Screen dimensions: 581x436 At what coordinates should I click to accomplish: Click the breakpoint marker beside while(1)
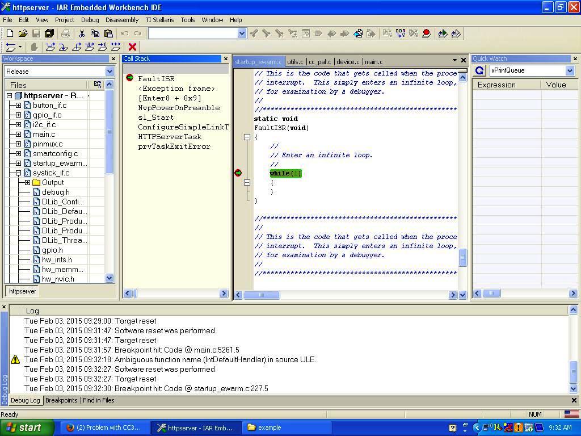pos(238,173)
